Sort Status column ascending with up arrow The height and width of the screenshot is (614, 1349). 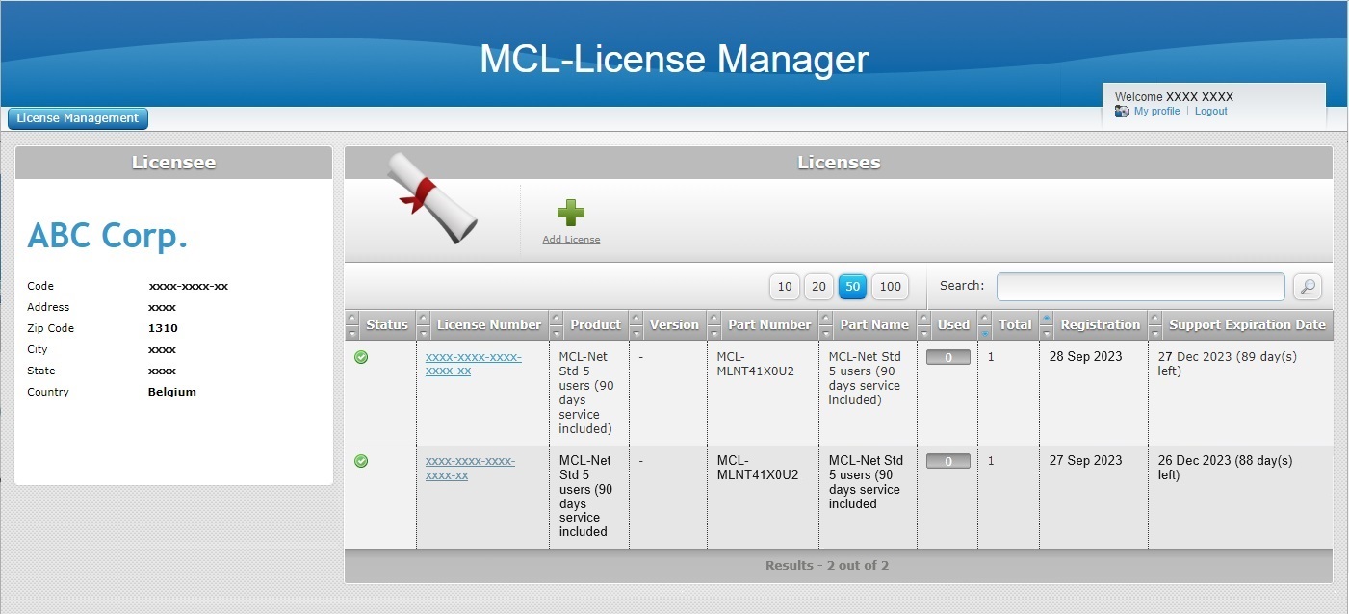click(x=352, y=318)
